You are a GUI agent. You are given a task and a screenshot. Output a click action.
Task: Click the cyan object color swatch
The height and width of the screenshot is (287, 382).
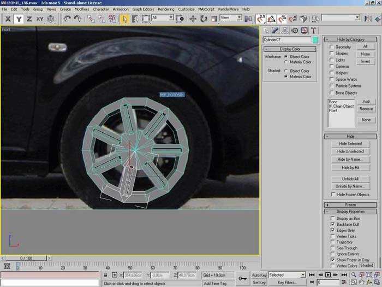tap(315, 40)
